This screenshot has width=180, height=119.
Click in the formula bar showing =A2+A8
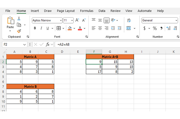(x=111, y=44)
